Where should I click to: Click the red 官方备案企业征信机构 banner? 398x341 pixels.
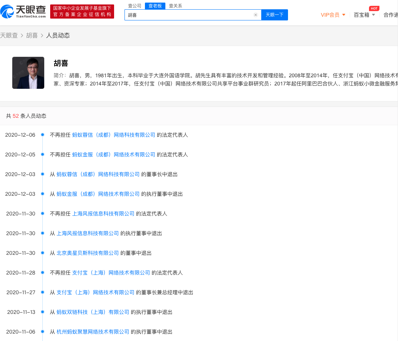(82, 12)
